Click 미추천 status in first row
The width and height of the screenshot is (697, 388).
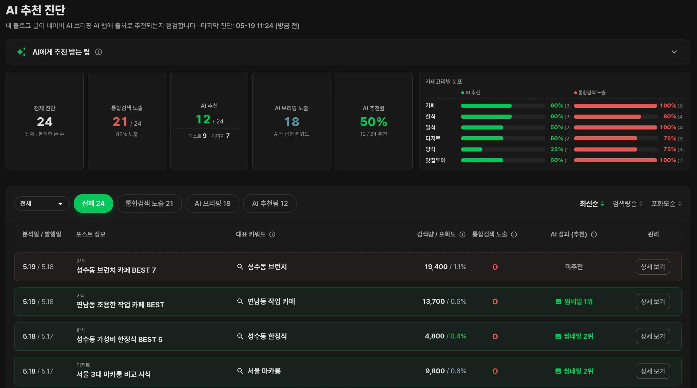[574, 267]
